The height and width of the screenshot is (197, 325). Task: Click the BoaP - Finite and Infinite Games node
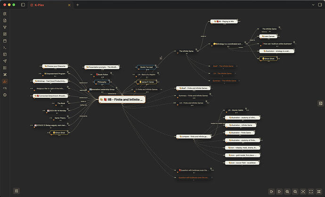pyautogui.click(x=193, y=88)
